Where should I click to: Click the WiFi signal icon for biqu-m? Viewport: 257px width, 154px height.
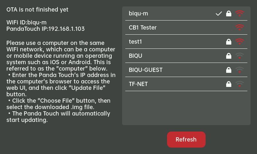(x=239, y=13)
